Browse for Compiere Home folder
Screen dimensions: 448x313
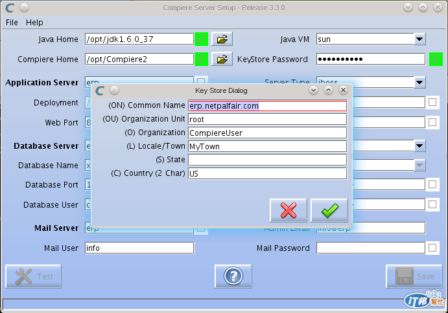point(222,59)
